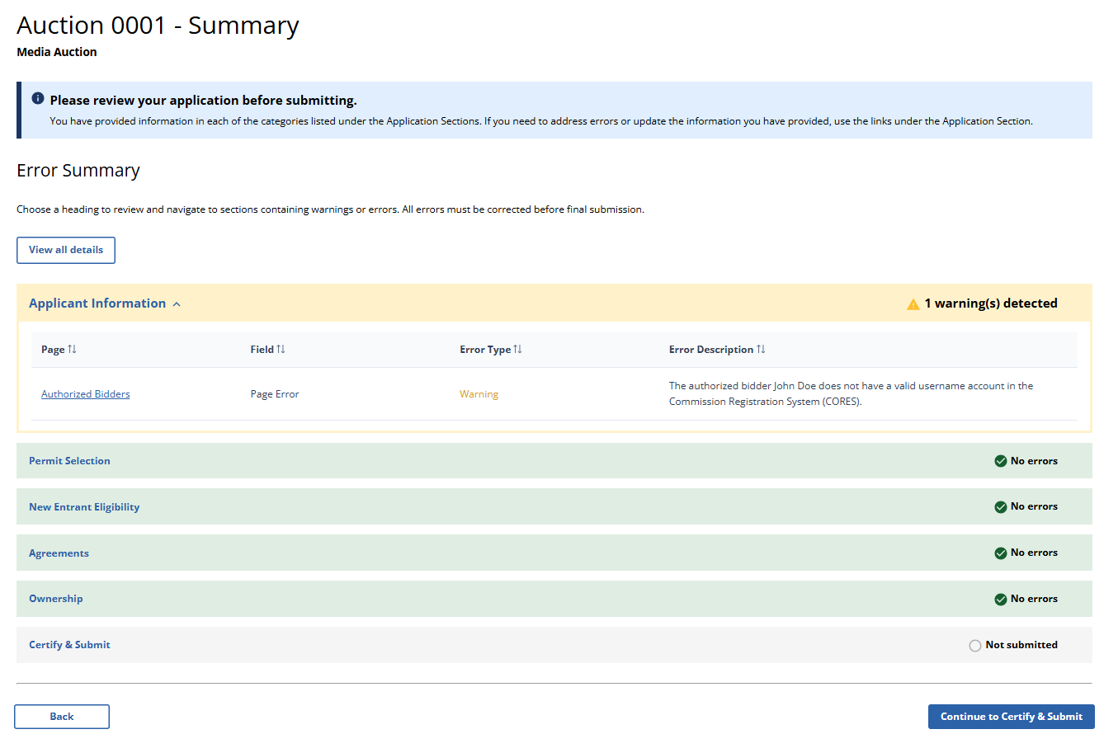Click the View all details button
Screen dimensions: 1104x734
(x=66, y=250)
